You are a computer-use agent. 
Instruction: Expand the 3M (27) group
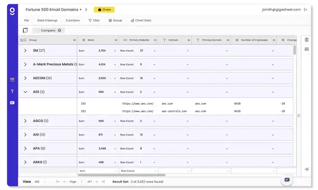[25, 51]
